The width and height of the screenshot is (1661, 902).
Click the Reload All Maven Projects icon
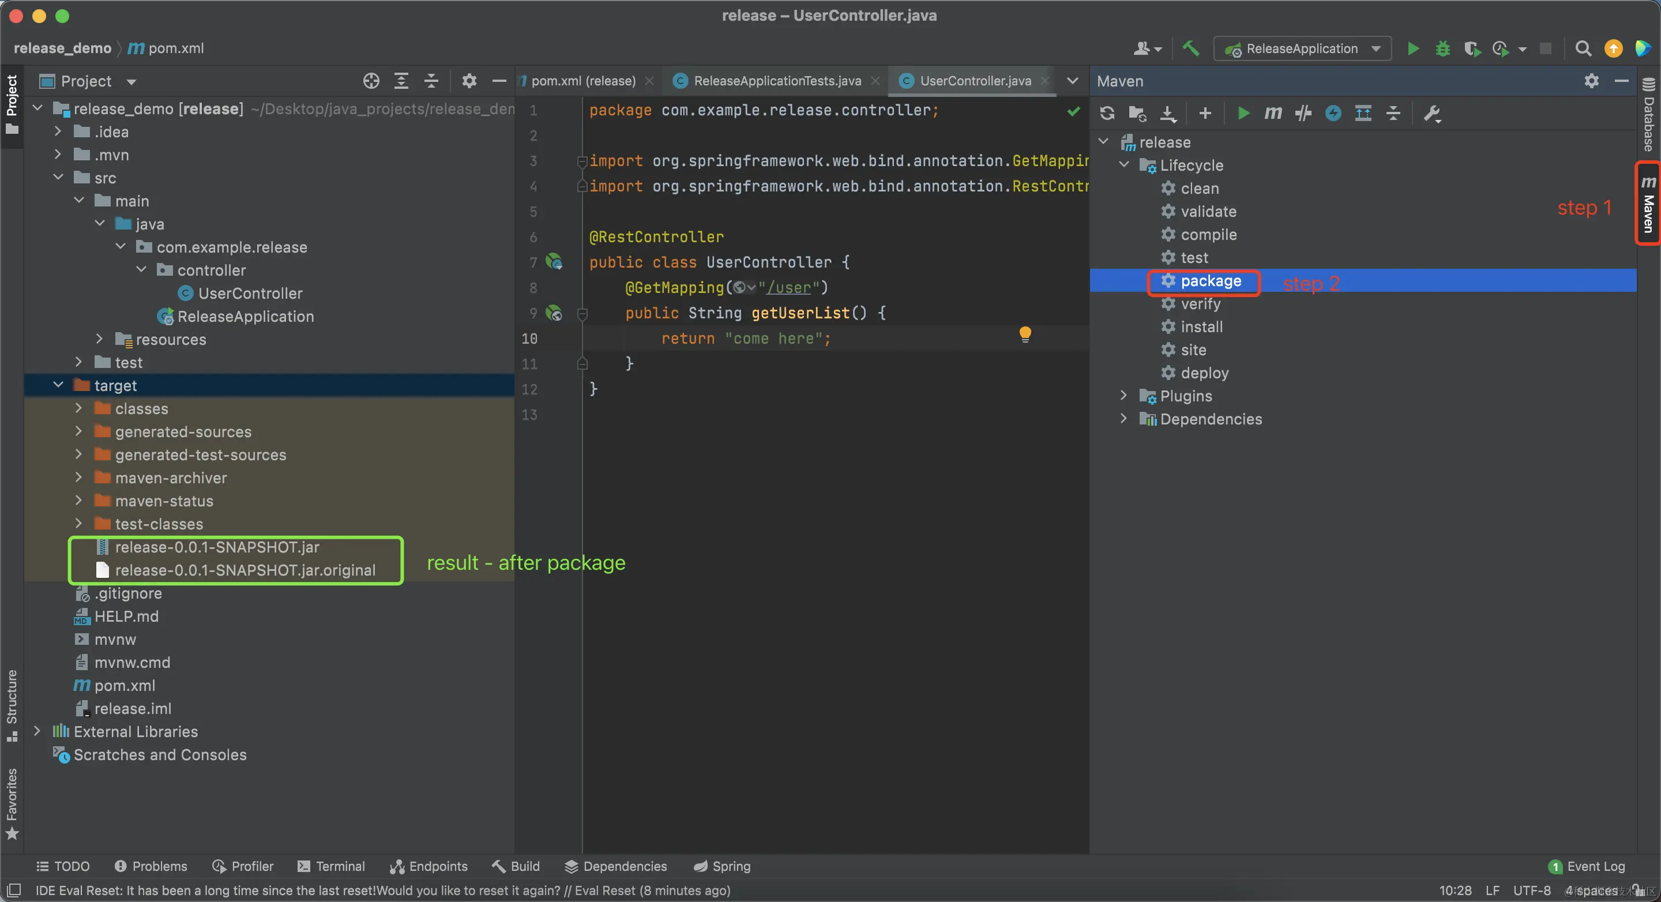click(x=1107, y=114)
